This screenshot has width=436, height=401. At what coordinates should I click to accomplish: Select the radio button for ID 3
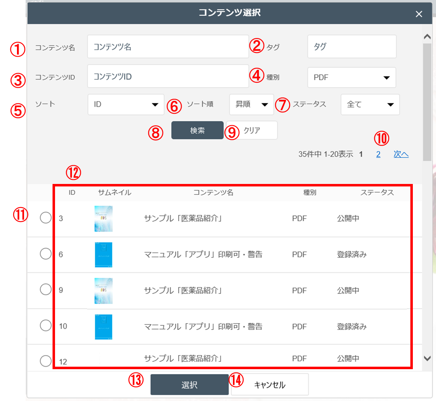[x=46, y=218]
